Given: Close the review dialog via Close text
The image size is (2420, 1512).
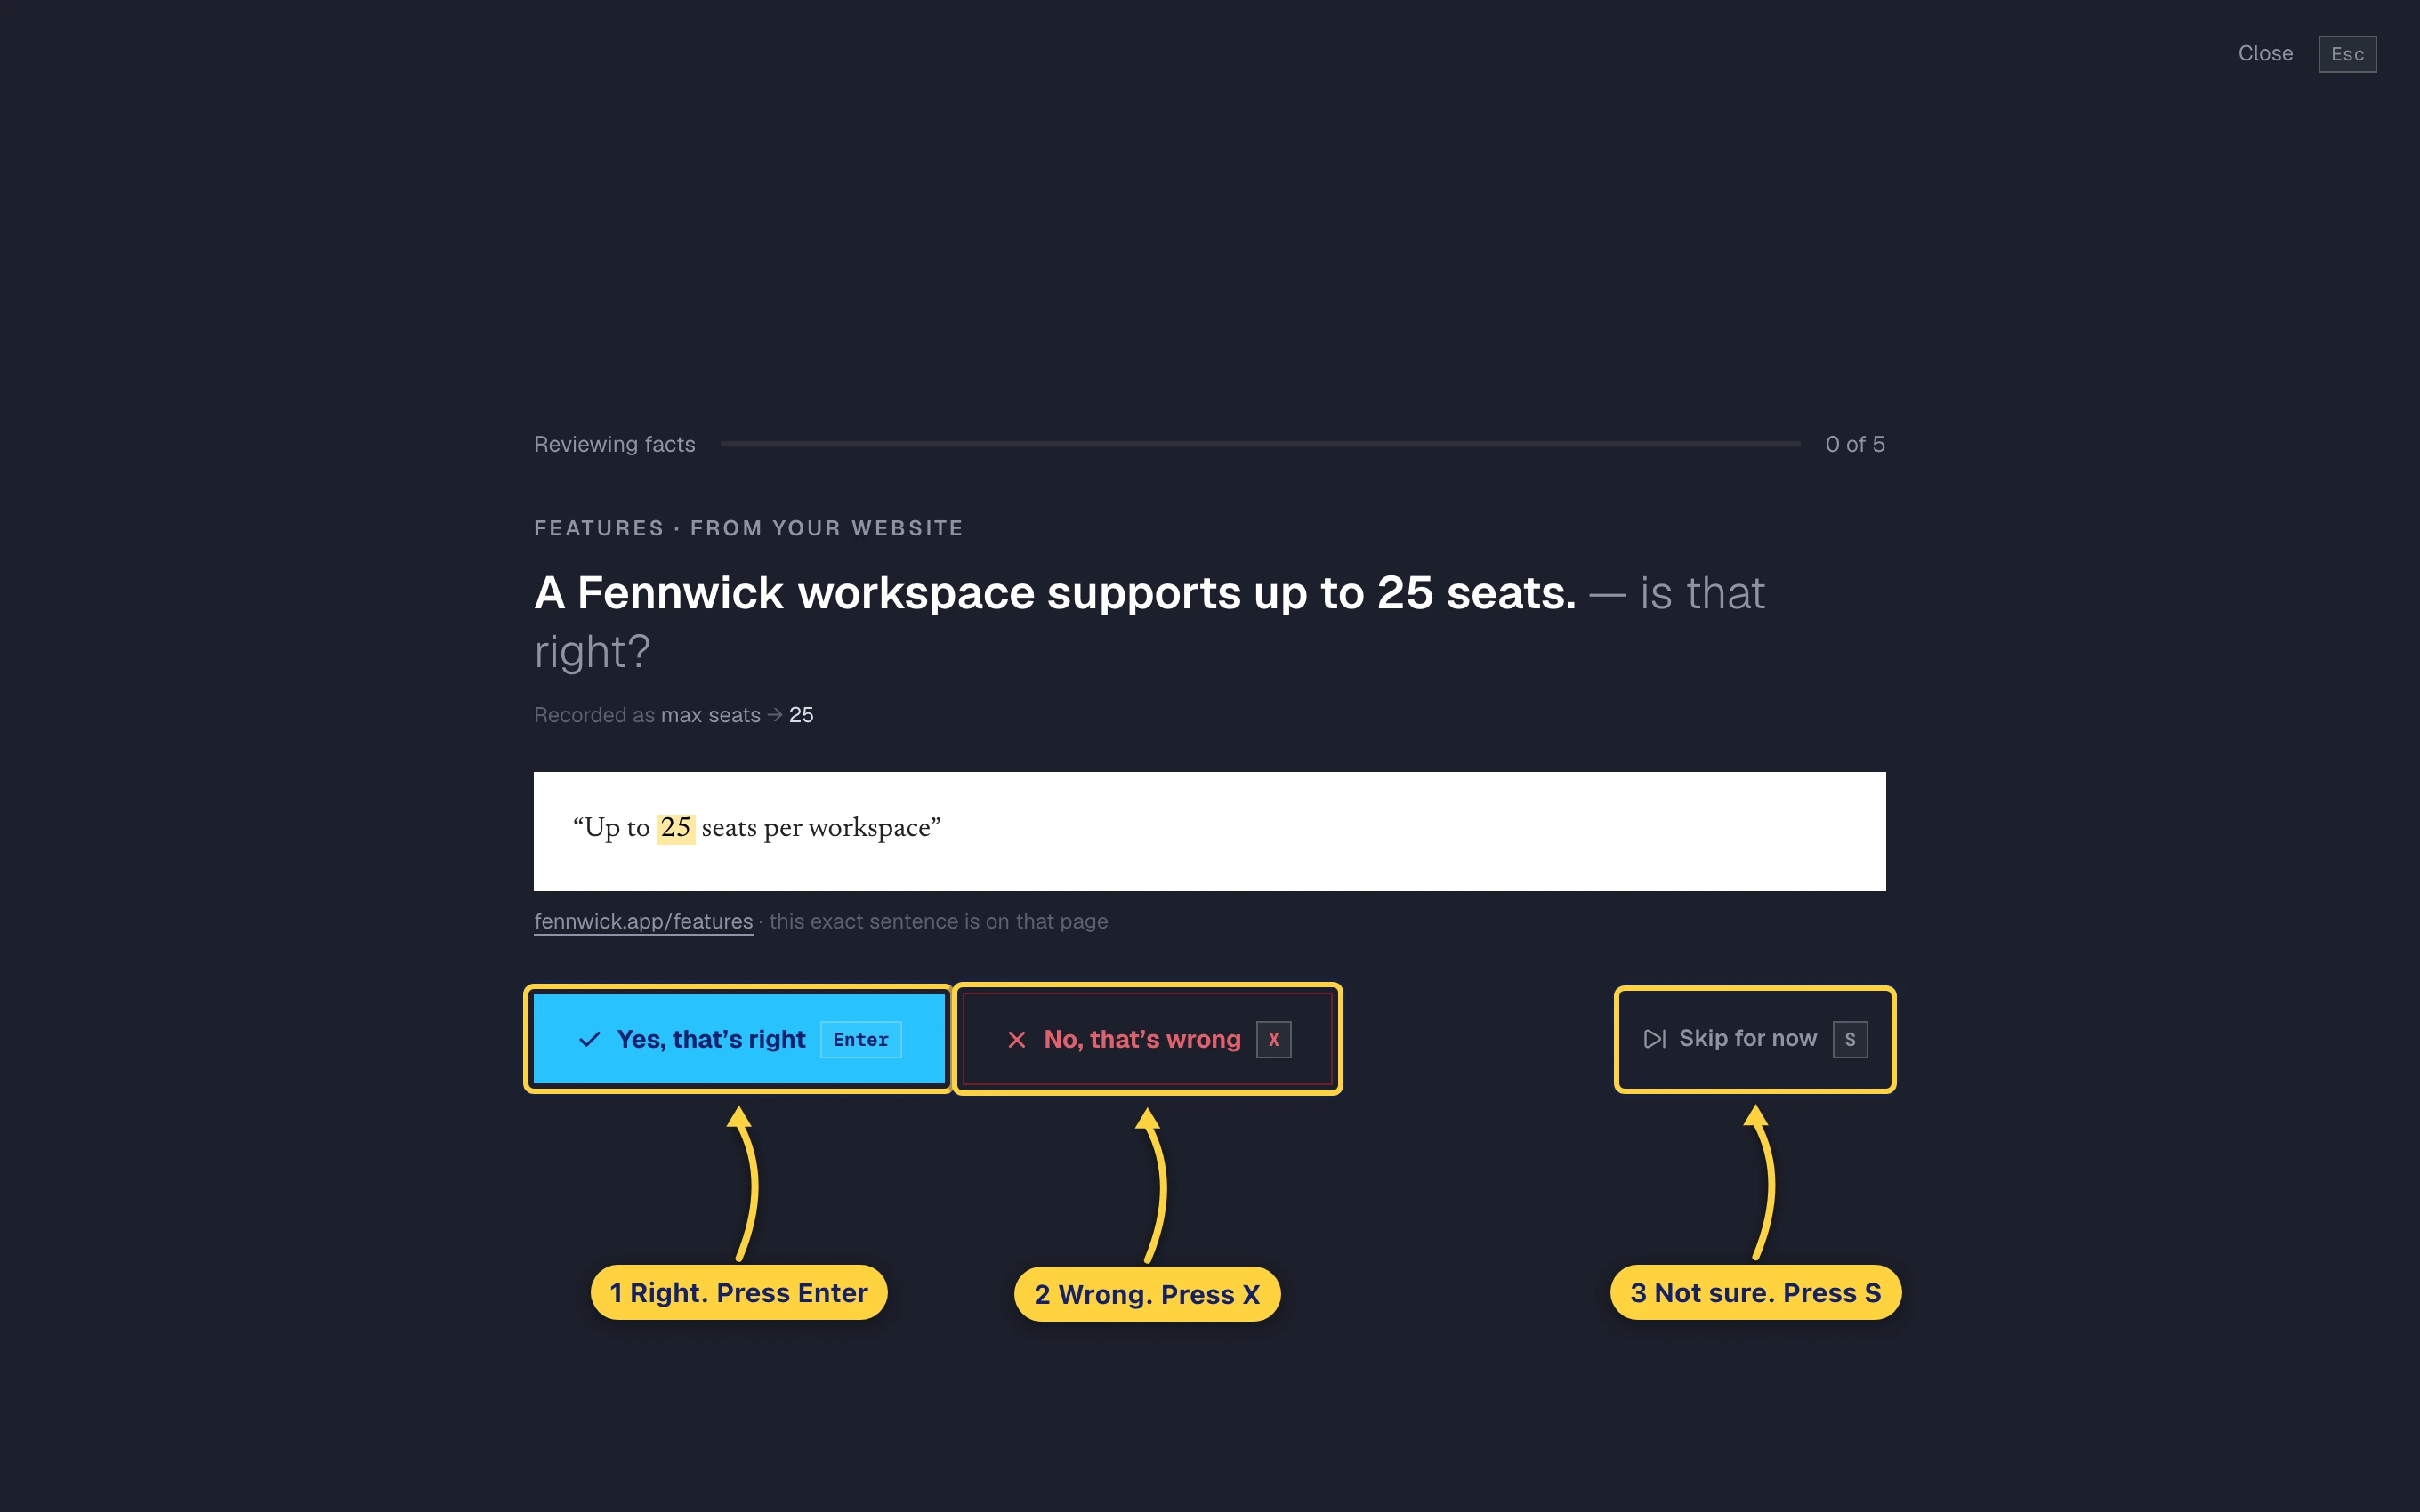Looking at the screenshot, I should pos(2264,54).
